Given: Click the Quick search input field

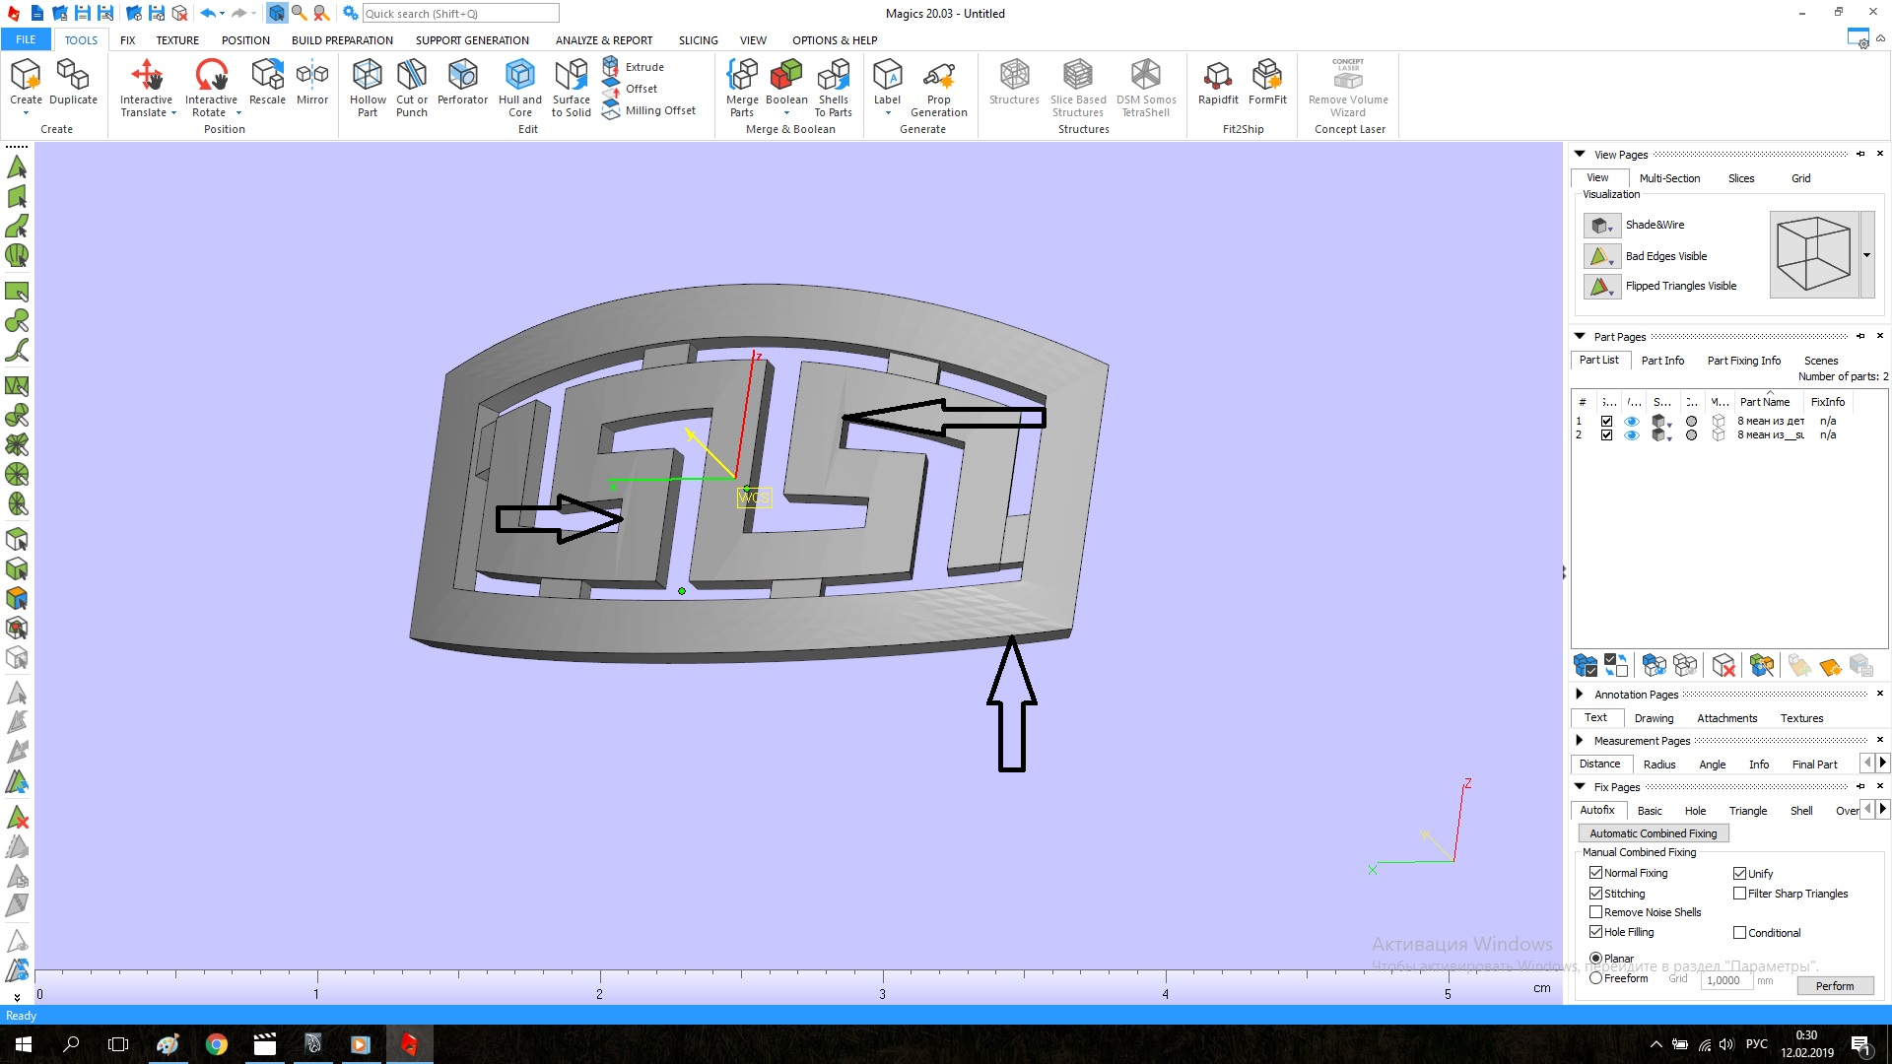Looking at the screenshot, I should tap(460, 14).
